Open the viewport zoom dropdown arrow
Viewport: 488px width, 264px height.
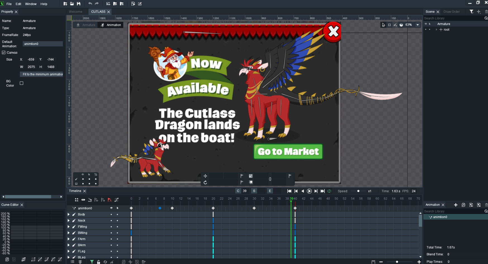[x=418, y=25]
